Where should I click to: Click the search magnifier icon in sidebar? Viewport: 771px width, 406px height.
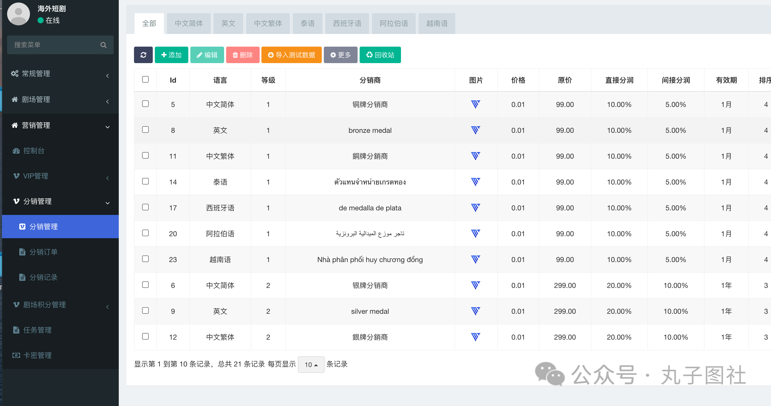[104, 45]
